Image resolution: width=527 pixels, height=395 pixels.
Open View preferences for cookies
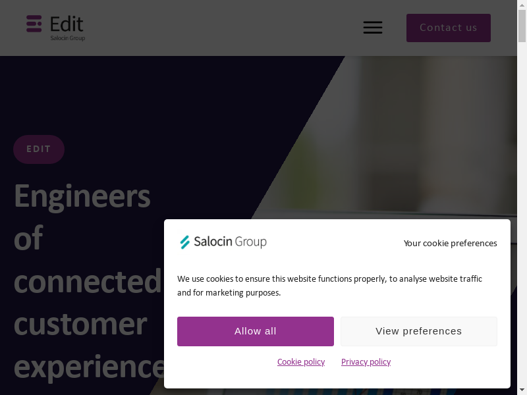(419, 331)
